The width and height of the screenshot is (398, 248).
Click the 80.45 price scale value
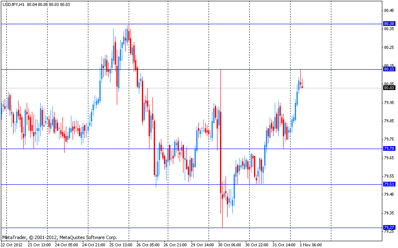389,11
